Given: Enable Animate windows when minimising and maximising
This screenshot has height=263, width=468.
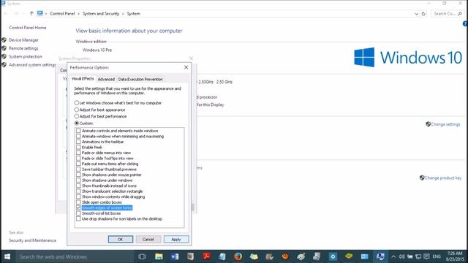Looking at the screenshot, I should [78, 137].
